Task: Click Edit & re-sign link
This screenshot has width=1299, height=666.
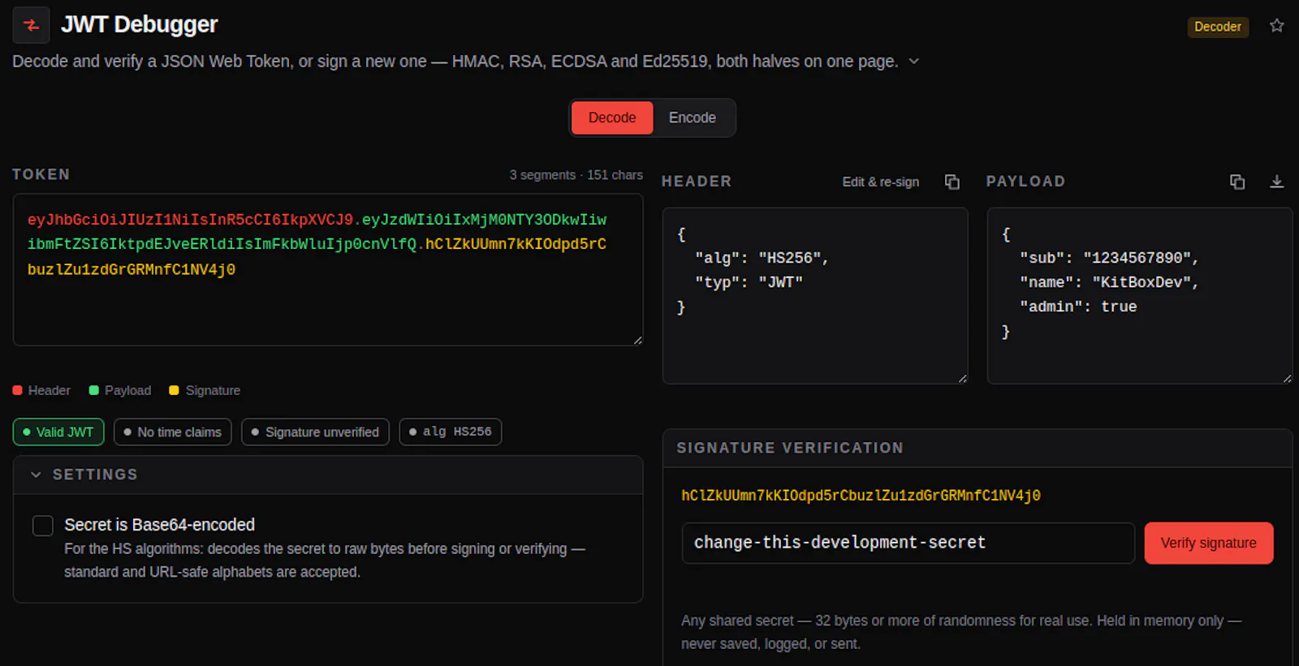Action: 881,182
